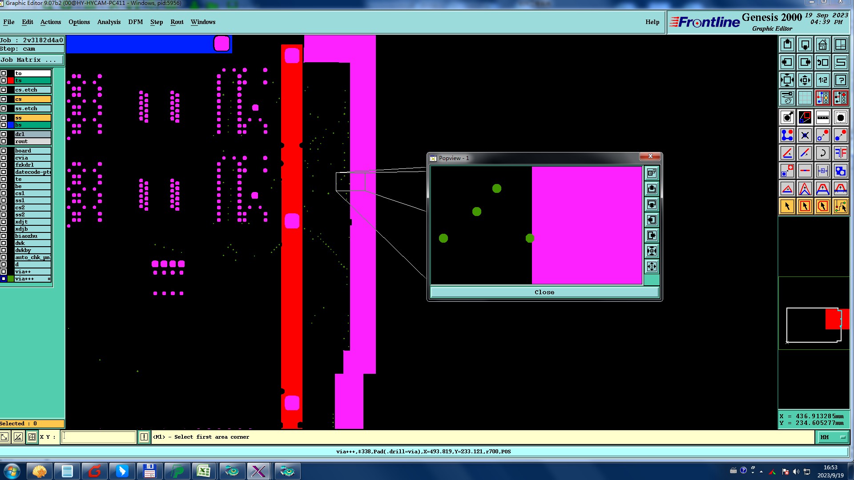Toggle checkbox for the drl layer
Viewport: 854px width, 480px height.
4,134
